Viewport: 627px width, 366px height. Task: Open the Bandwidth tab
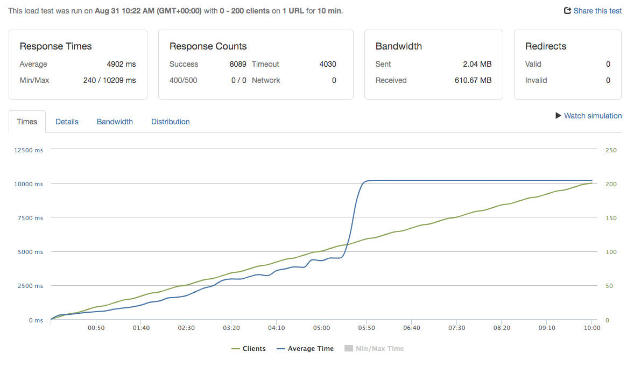[x=115, y=122]
